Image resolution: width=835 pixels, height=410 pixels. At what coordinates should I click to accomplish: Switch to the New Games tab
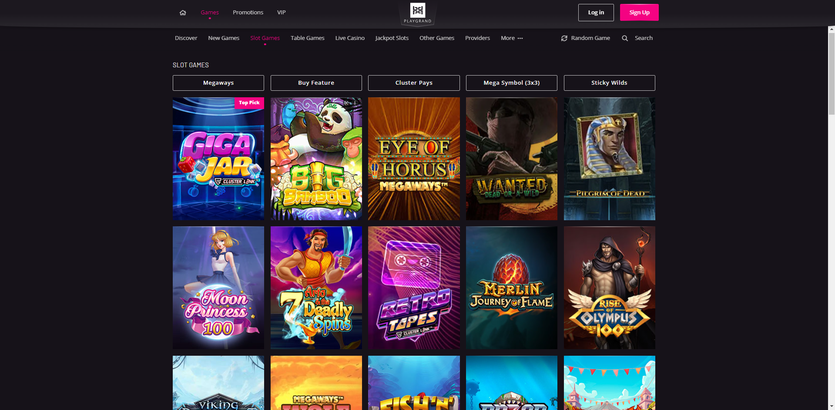click(224, 38)
